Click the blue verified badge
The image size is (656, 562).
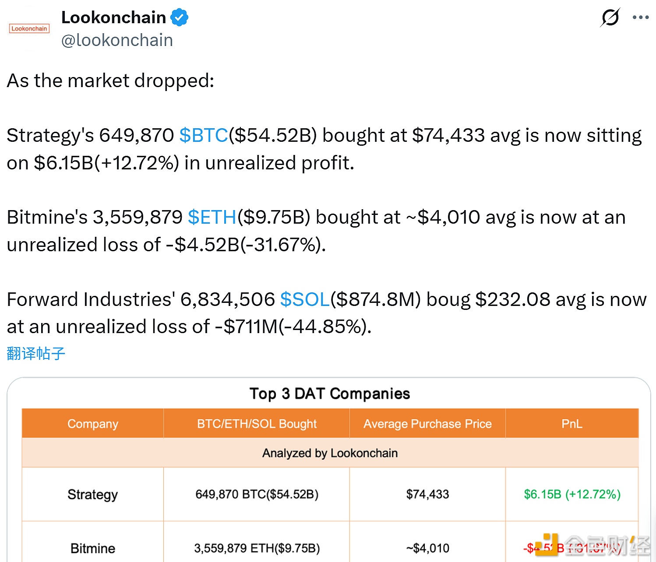click(179, 18)
